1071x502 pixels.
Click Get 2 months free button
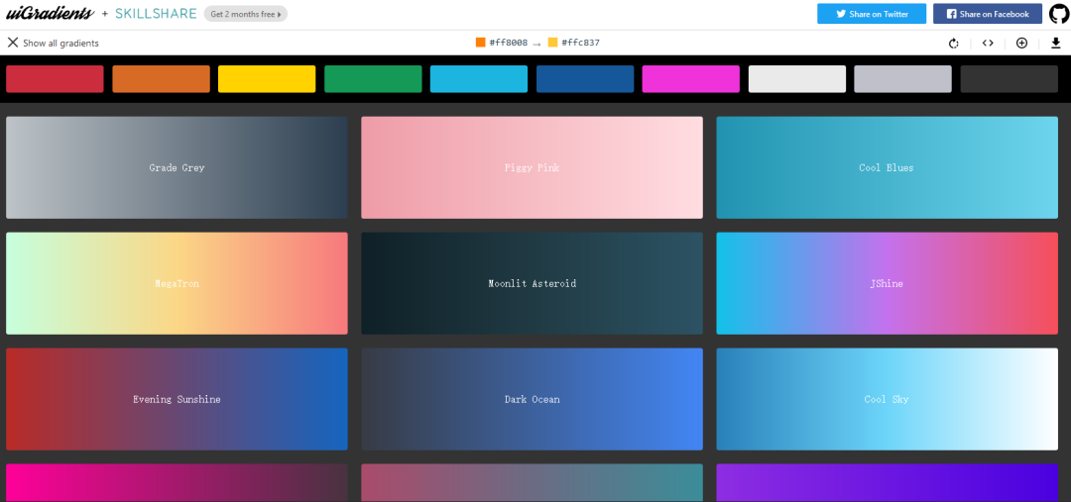(x=245, y=14)
